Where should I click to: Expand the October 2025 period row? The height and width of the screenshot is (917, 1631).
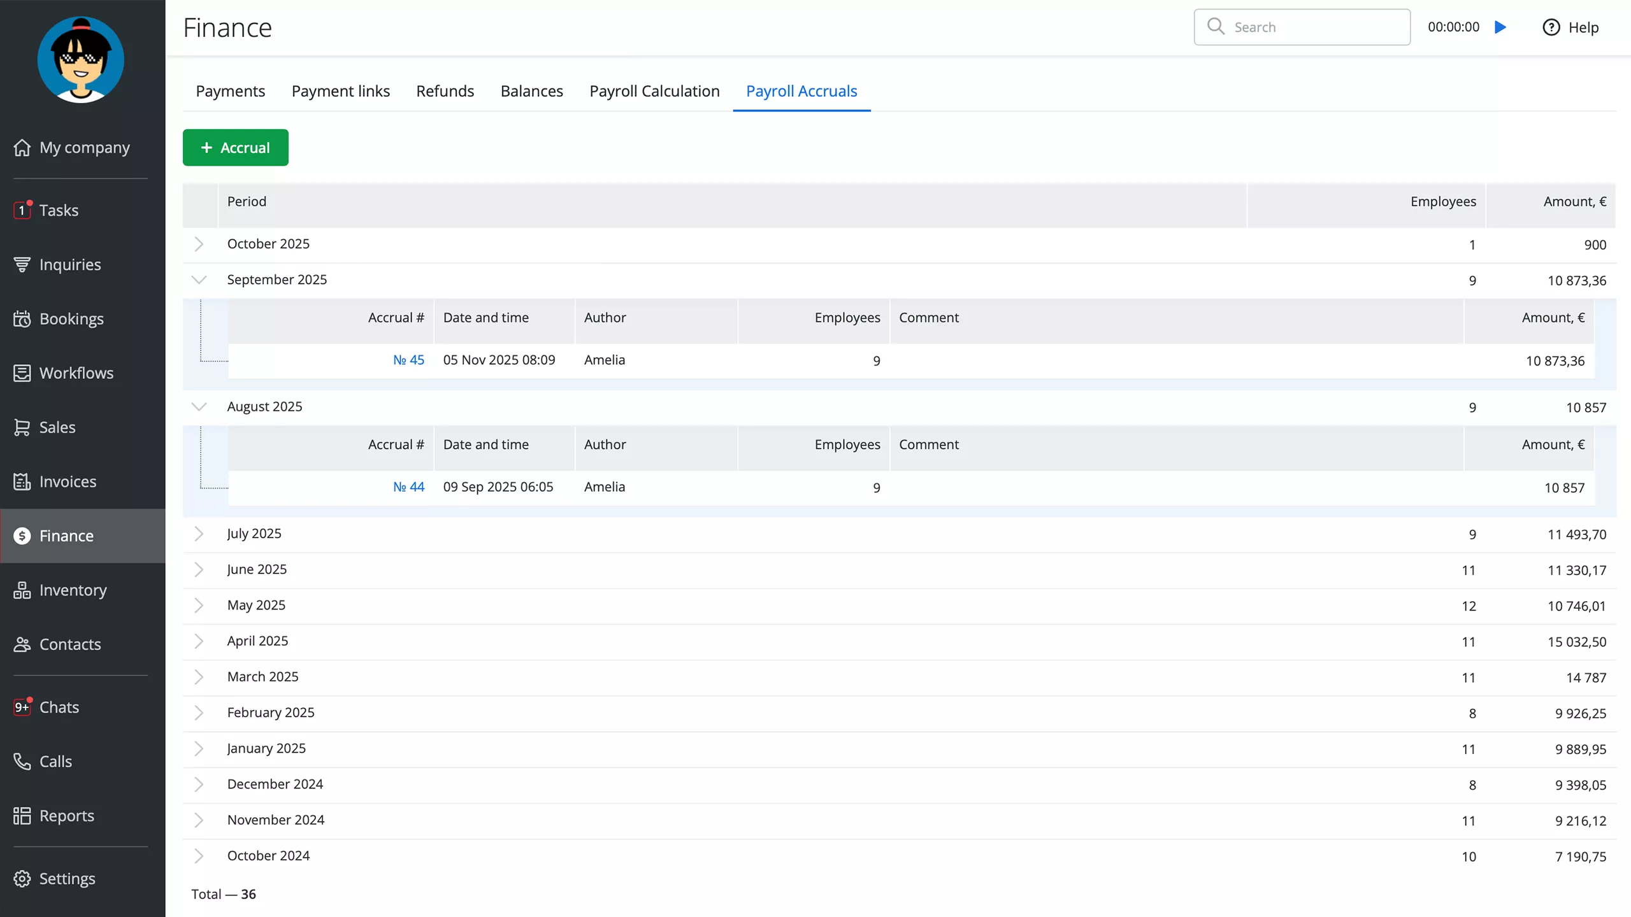pyautogui.click(x=199, y=245)
